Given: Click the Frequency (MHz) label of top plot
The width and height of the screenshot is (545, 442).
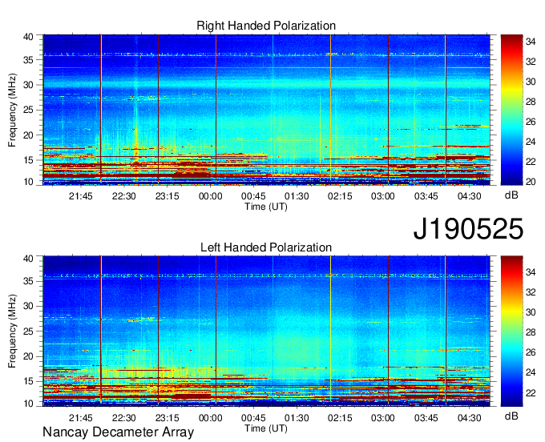Looking at the screenshot, I should 12,110.
